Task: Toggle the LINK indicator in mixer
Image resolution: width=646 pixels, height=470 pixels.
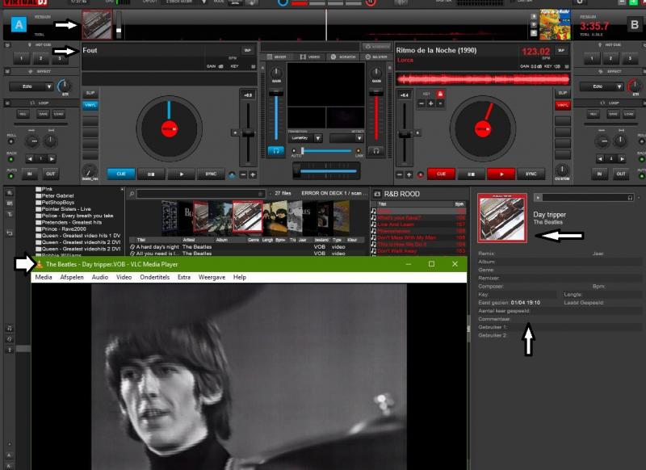Action: pos(358,151)
